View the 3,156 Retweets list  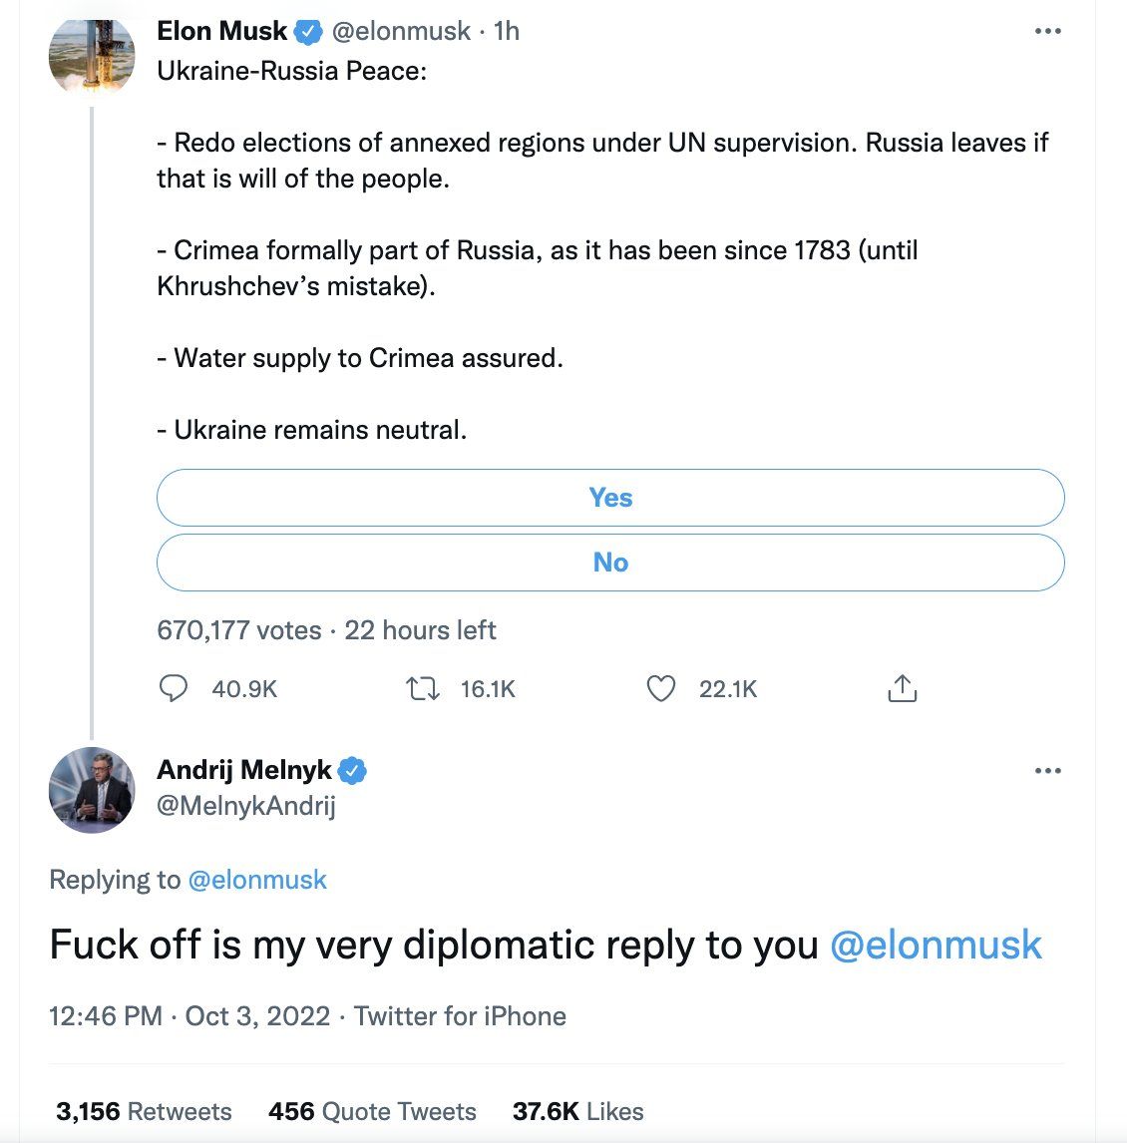coord(144,1111)
